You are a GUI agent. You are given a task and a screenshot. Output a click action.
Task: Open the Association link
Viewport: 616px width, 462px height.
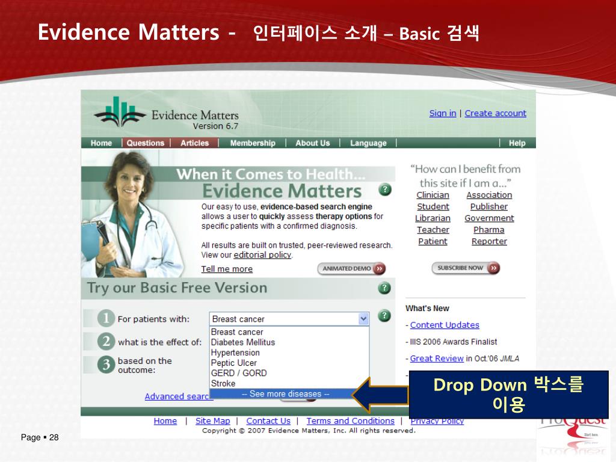(489, 195)
